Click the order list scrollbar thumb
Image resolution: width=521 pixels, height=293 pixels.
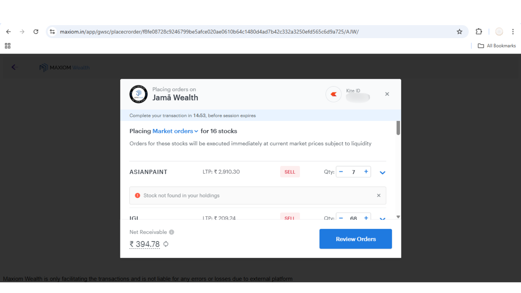(x=398, y=128)
